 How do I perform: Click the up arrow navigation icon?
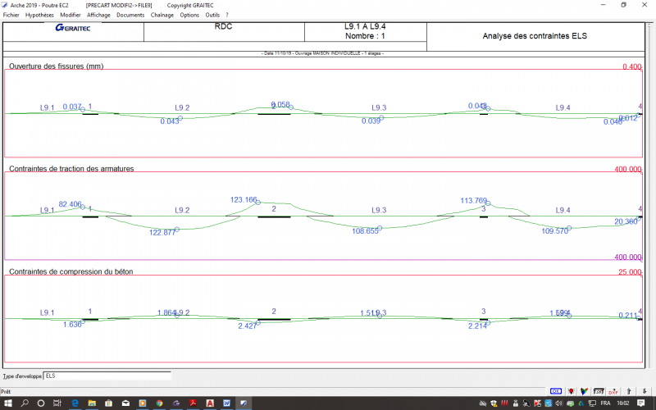[629, 391]
